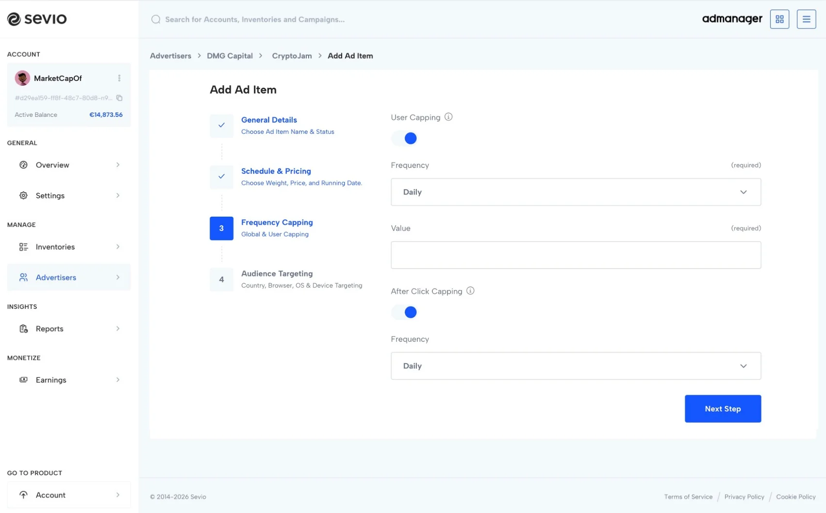Click the Sevio logo
Image resolution: width=826 pixels, height=513 pixels.
pos(37,19)
